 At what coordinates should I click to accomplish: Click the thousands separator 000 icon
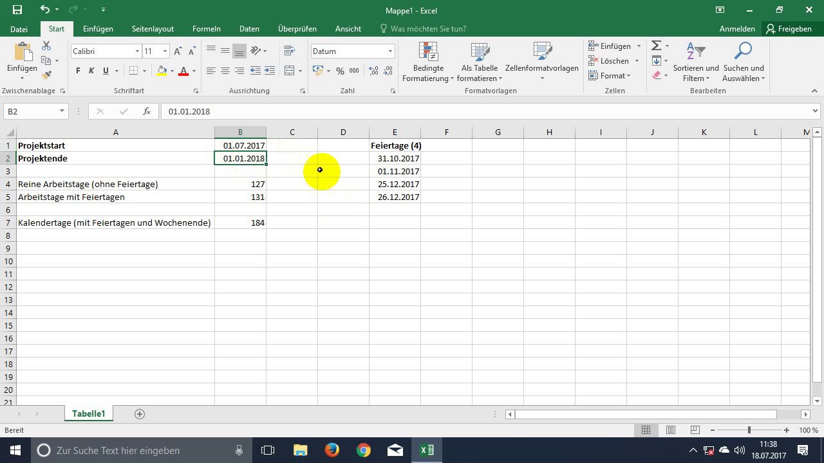click(x=354, y=71)
